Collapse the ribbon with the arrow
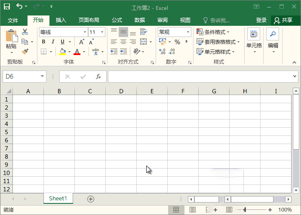 (x=294, y=62)
